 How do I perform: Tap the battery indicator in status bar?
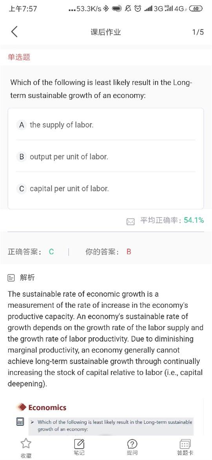[196, 9]
